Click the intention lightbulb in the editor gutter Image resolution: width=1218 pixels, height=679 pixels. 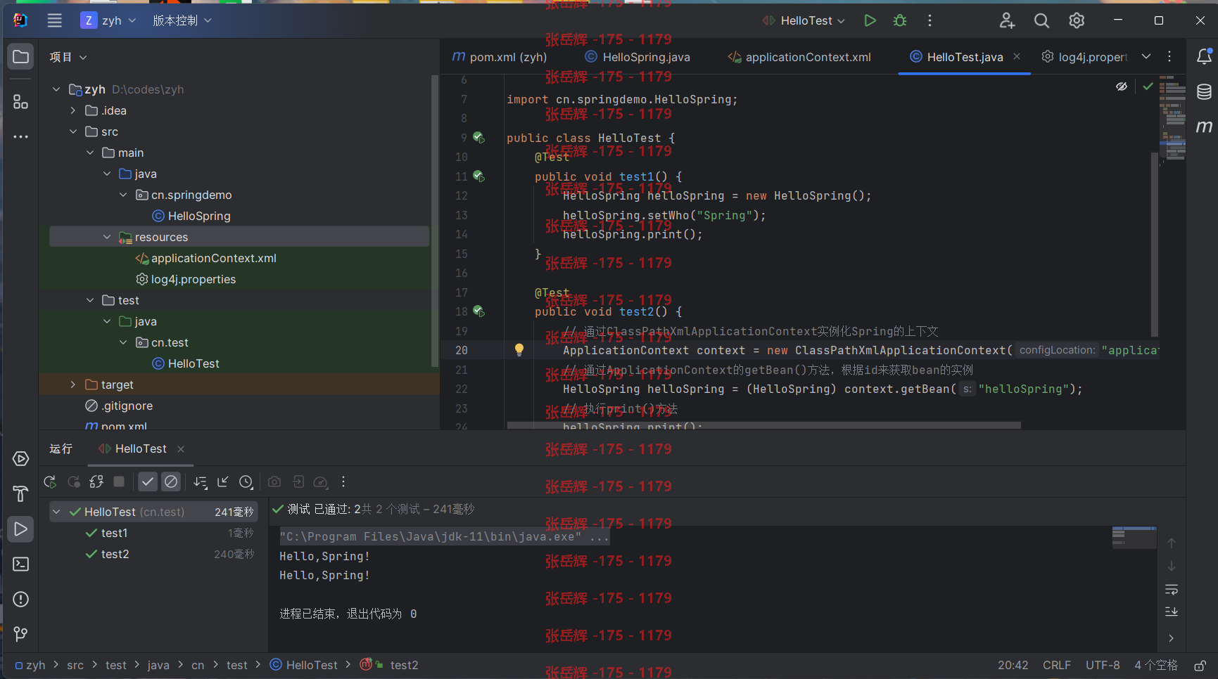click(x=519, y=350)
